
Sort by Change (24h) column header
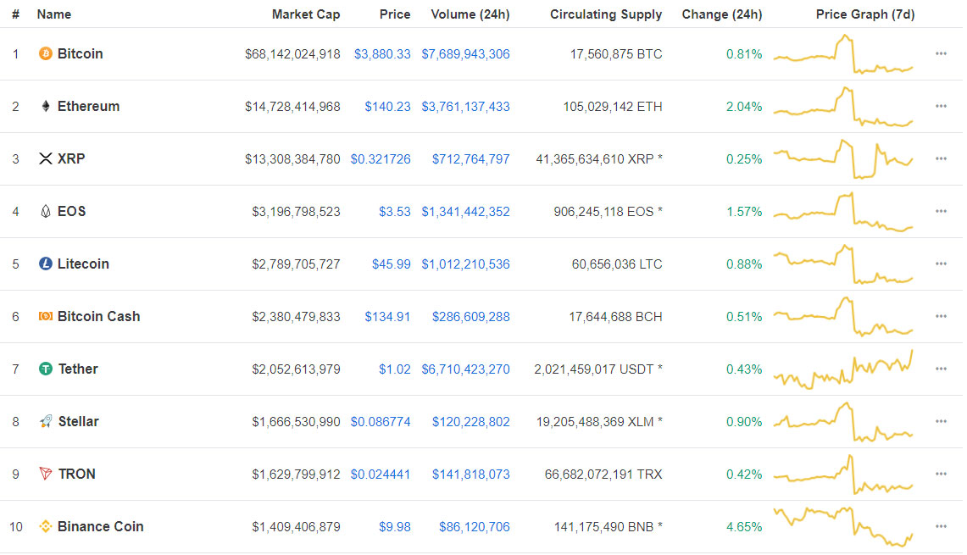pyautogui.click(x=721, y=14)
